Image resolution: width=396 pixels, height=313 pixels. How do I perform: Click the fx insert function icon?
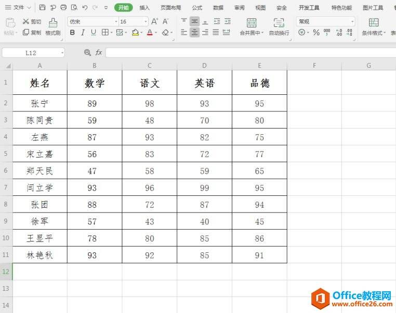pyautogui.click(x=99, y=53)
